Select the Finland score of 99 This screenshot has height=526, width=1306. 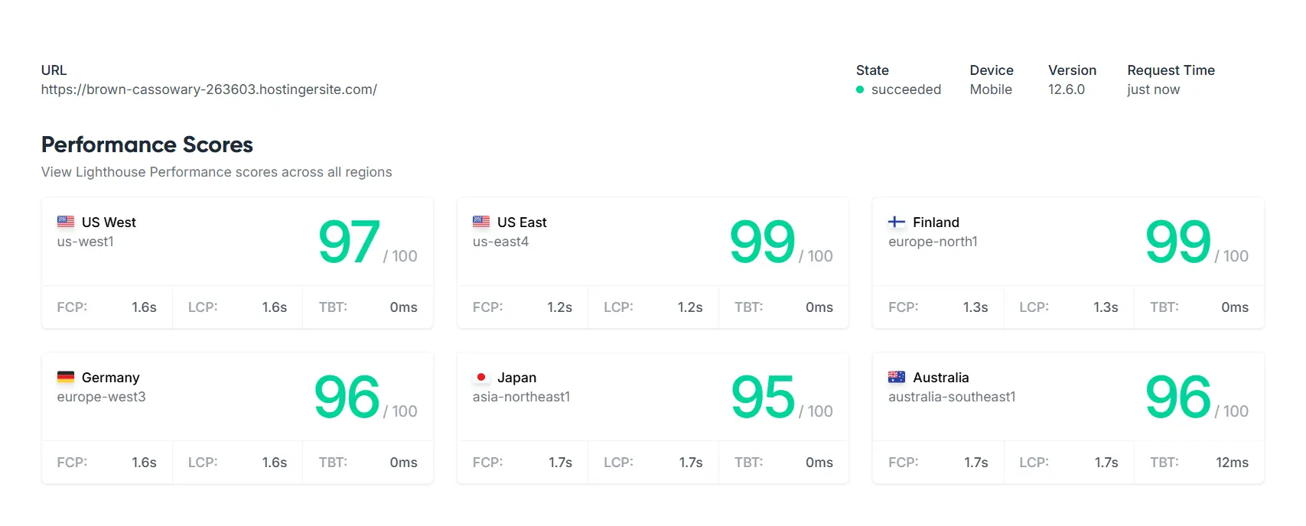(1178, 242)
